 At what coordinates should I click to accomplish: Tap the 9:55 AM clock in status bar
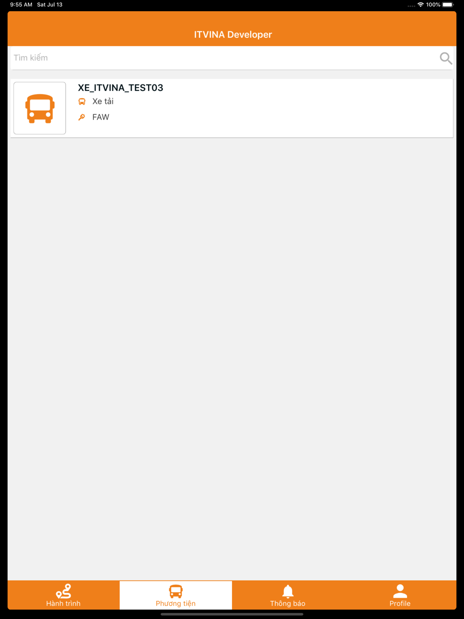[x=21, y=5]
